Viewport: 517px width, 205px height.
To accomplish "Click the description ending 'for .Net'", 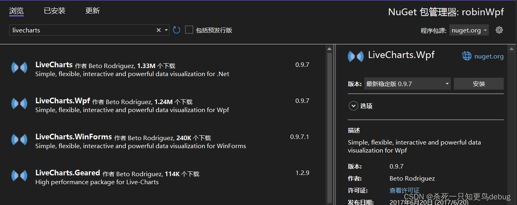I will click(132, 74).
